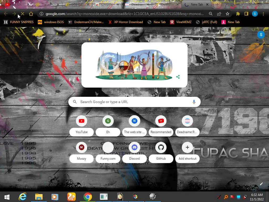Click Add shortcut plus button
Screen dimensions: 269x202
tap(187, 147)
